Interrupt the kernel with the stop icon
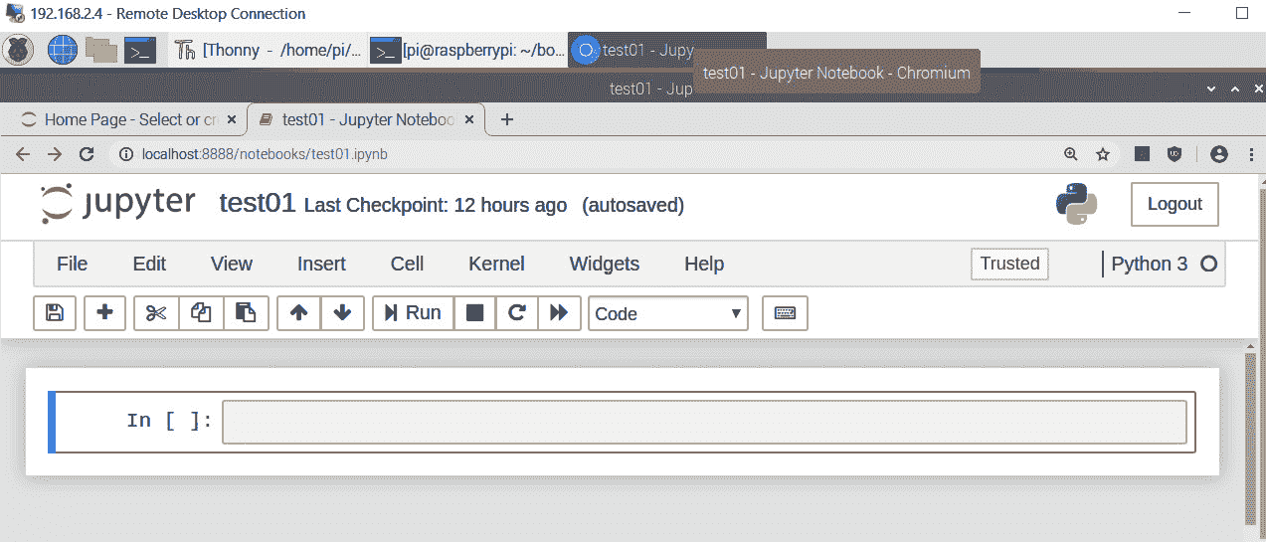This screenshot has width=1266, height=542. click(474, 313)
